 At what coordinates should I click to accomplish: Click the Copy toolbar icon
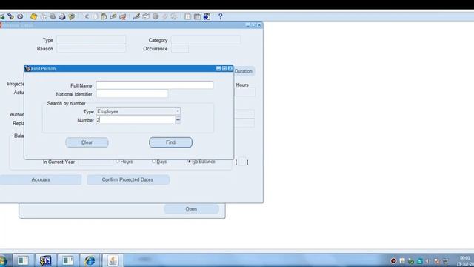96,16
